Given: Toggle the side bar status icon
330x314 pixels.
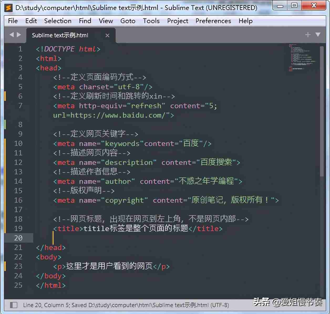Looking at the screenshot, I should pos(14,305).
